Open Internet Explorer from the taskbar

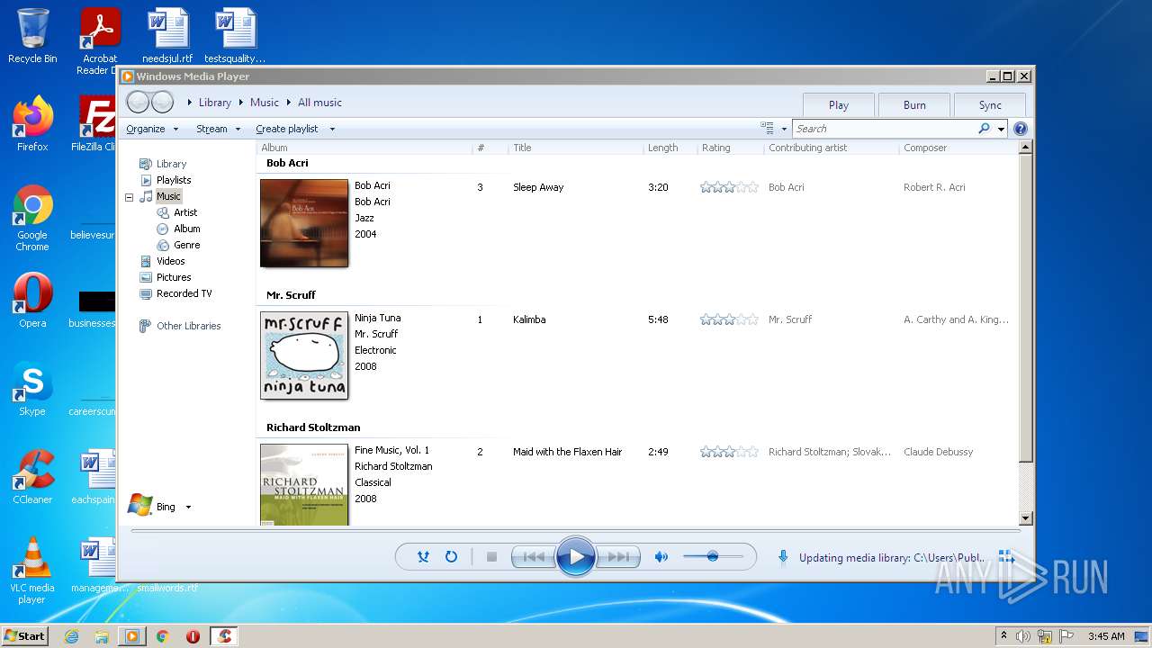[71, 636]
